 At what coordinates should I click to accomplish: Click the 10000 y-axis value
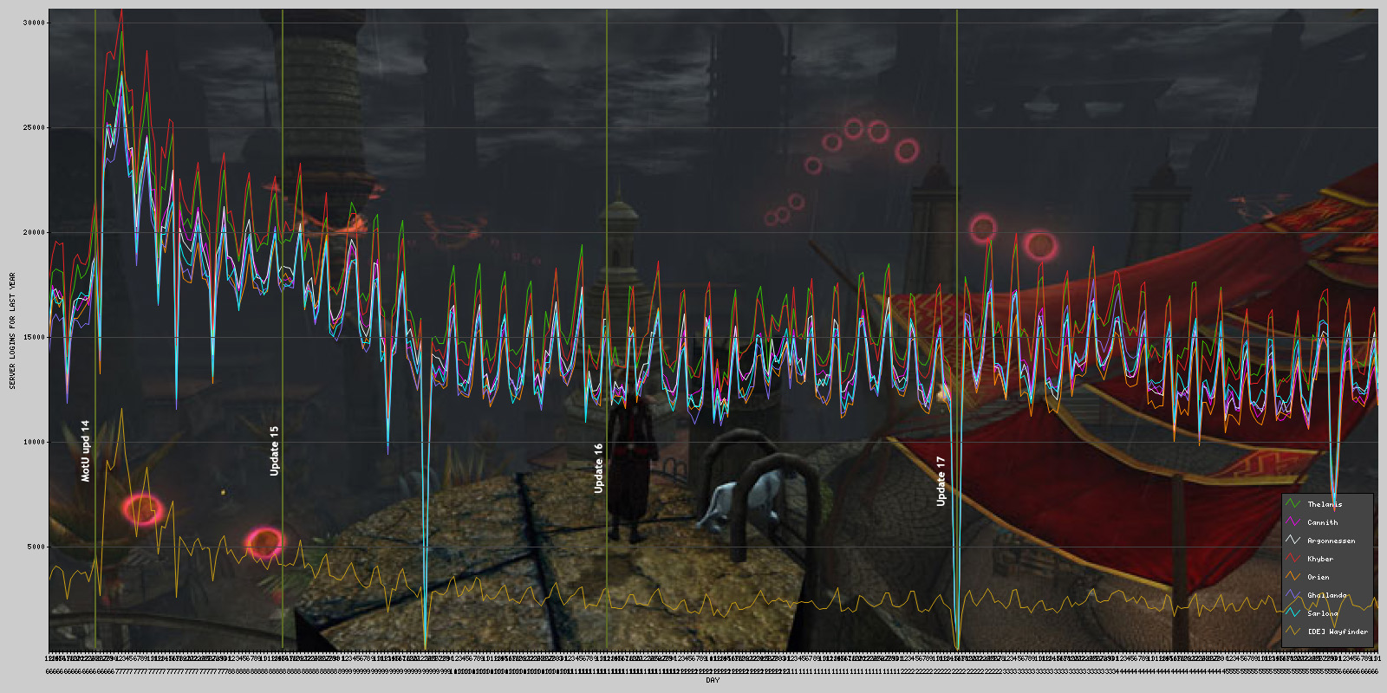click(x=34, y=443)
